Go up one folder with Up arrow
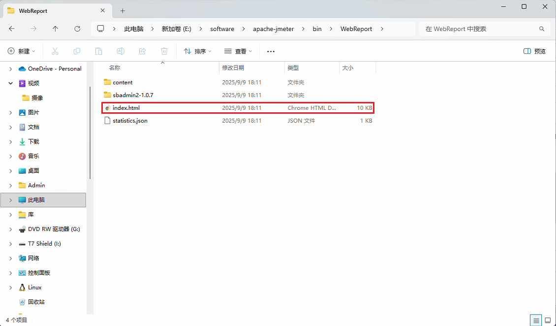The image size is (556, 326). point(55,29)
